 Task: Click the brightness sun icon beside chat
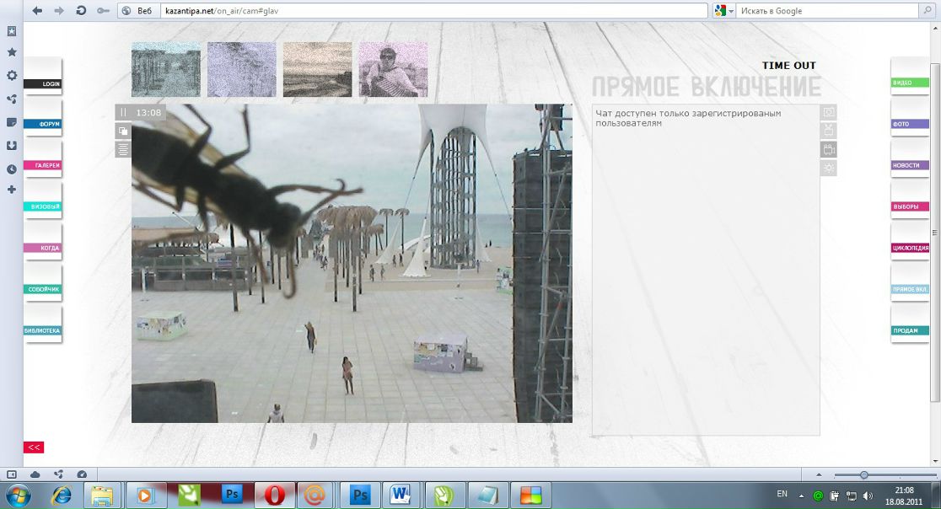pos(829,169)
